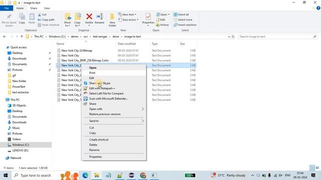The image size is (321, 180).
Task: Select file 'New York City_BMP_256 Bitmap Color'
Action: 85,60
